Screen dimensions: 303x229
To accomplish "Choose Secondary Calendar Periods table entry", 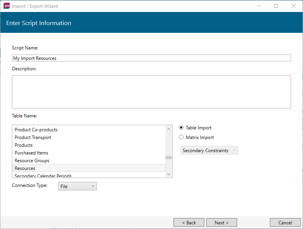I will pyautogui.click(x=43, y=176).
